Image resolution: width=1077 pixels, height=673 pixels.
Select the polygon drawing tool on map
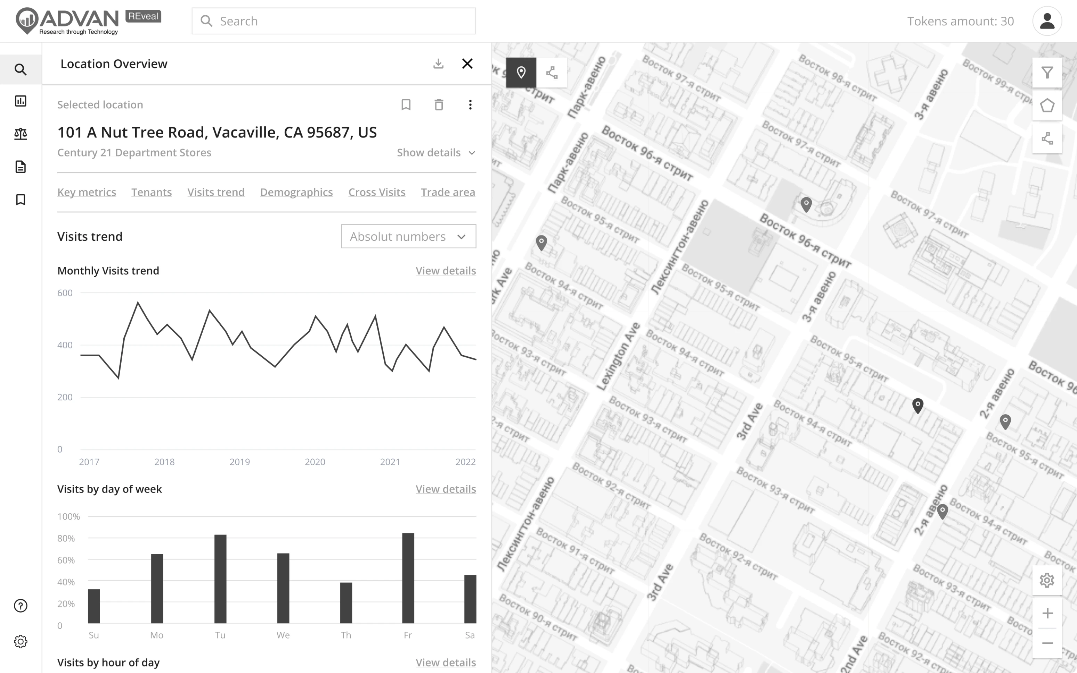[x=1047, y=105]
